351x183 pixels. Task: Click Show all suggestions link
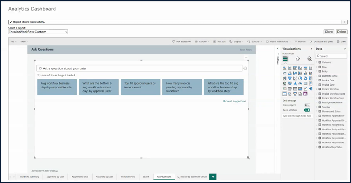tap(234, 101)
